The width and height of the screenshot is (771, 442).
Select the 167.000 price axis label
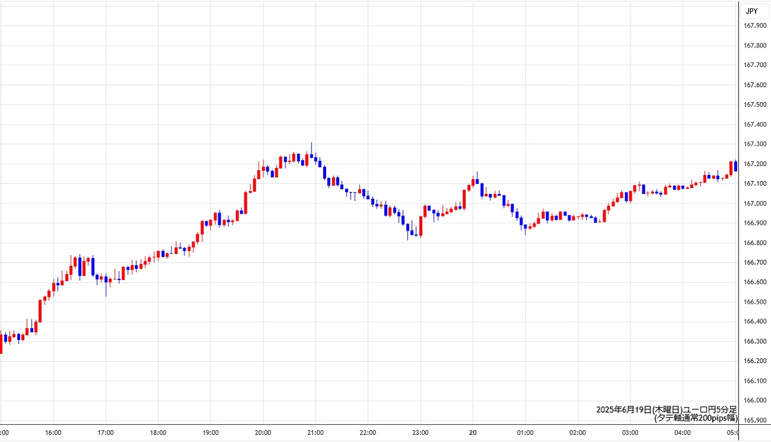755,203
